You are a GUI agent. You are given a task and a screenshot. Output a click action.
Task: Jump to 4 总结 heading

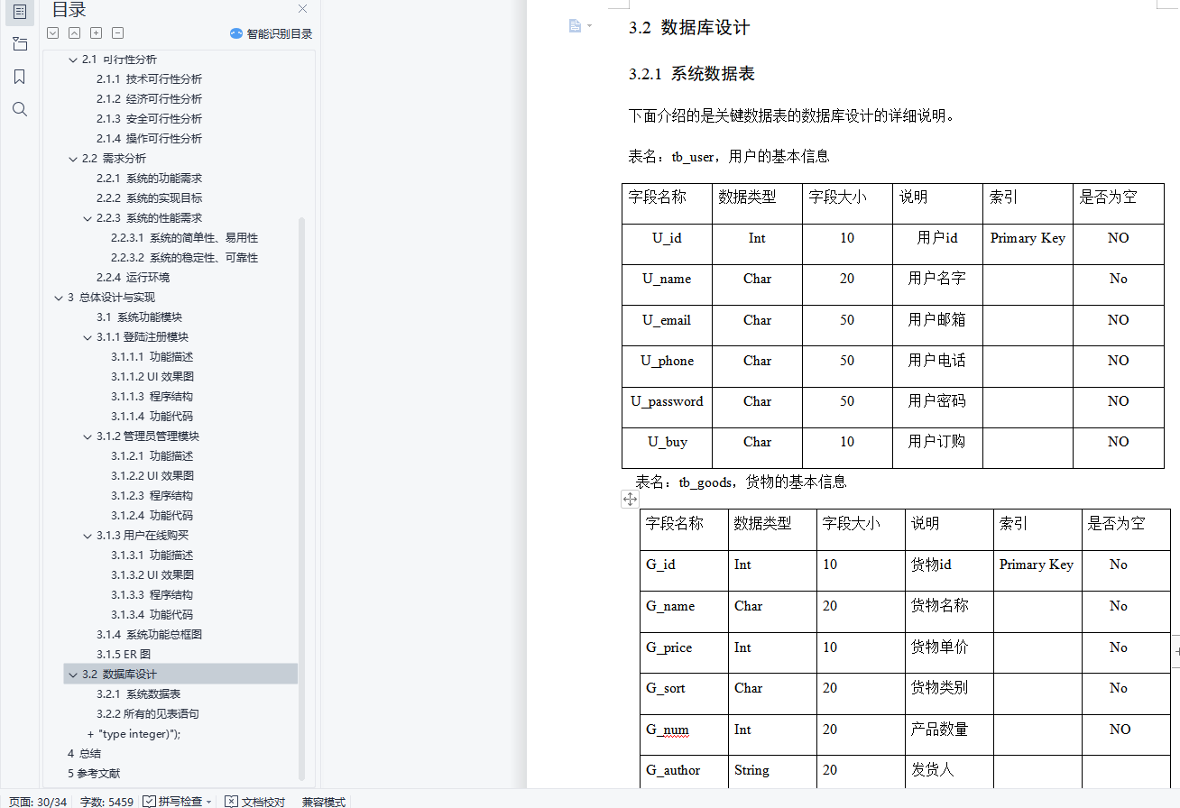(84, 754)
